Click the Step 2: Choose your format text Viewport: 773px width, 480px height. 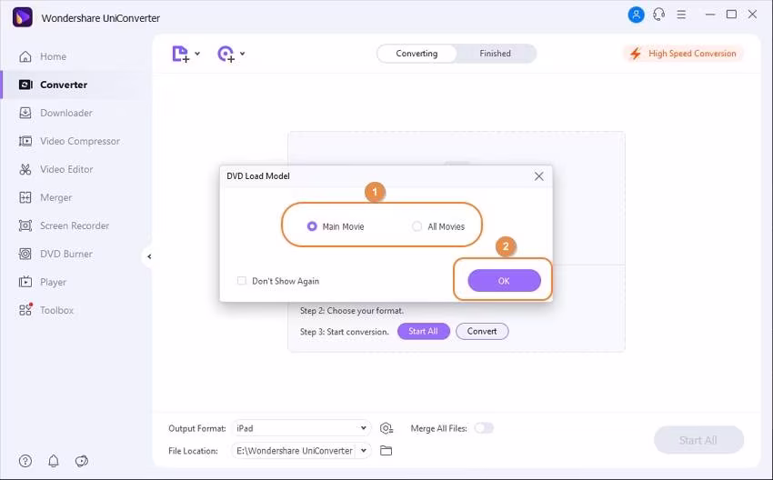352,311
